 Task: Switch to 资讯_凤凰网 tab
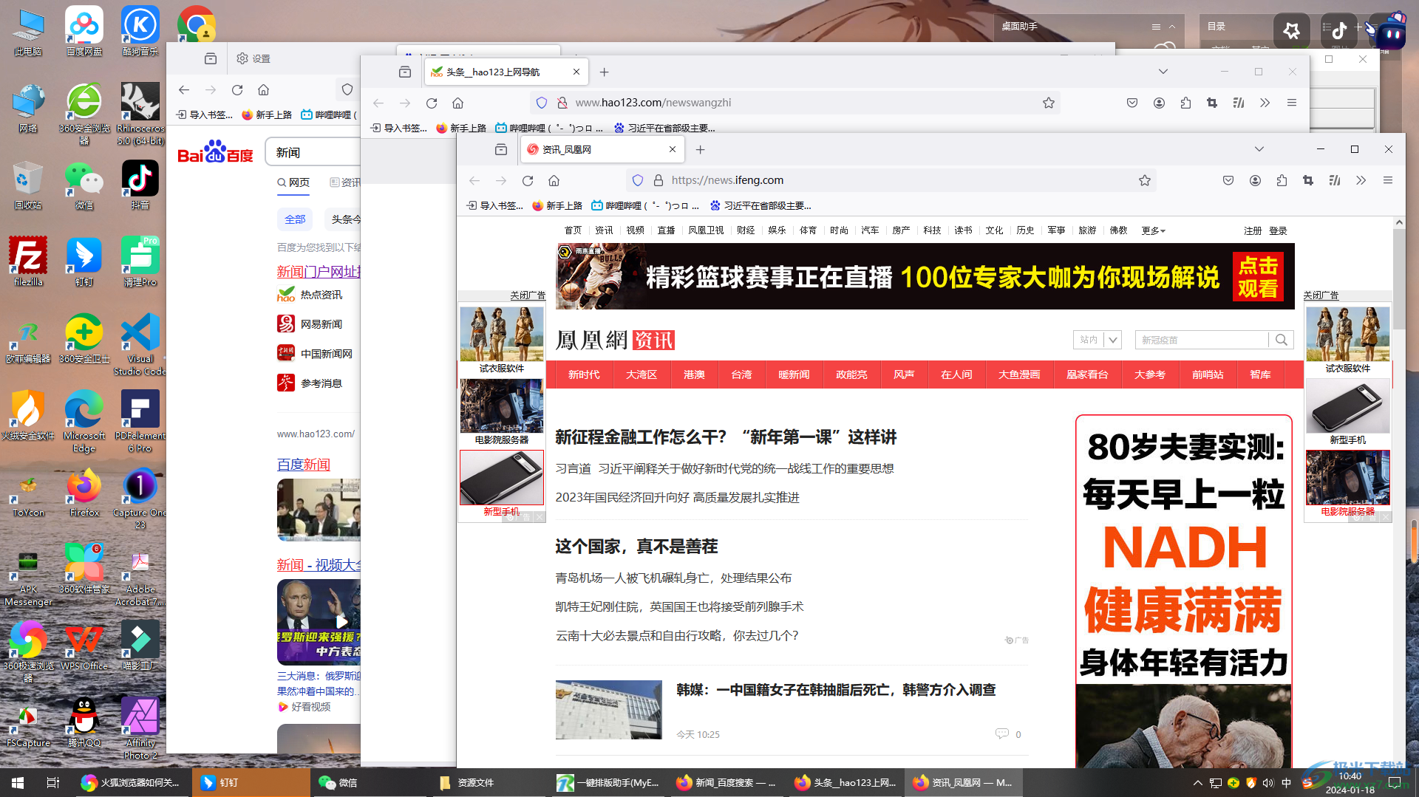(x=602, y=149)
